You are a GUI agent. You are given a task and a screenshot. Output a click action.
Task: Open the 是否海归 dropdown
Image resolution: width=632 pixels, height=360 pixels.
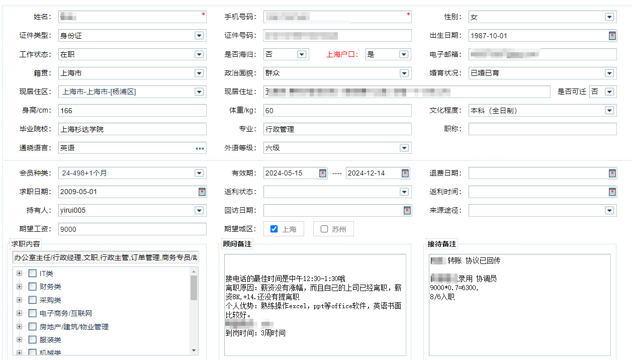tap(302, 54)
